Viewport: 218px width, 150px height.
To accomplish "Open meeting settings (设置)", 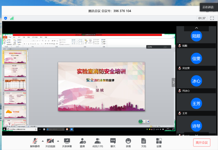I will point(159,142).
